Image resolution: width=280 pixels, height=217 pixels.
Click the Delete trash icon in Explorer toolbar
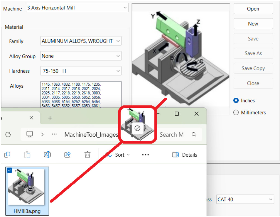coord(87,155)
